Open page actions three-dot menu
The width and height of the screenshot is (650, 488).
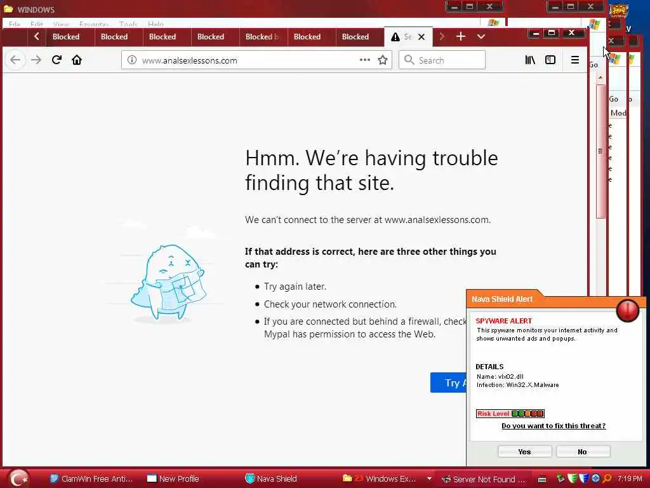tap(365, 60)
